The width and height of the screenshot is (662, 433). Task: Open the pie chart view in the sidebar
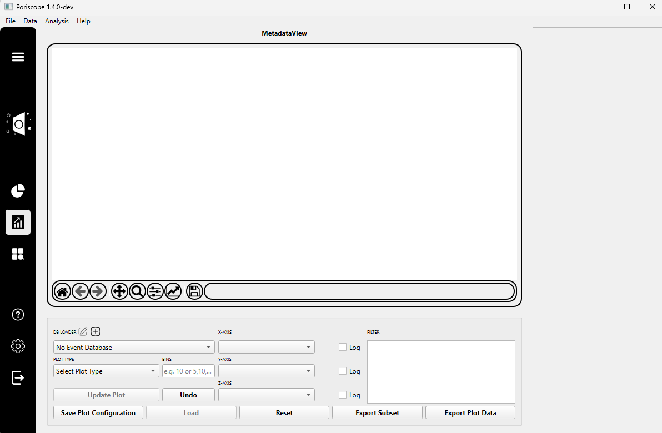pos(18,190)
